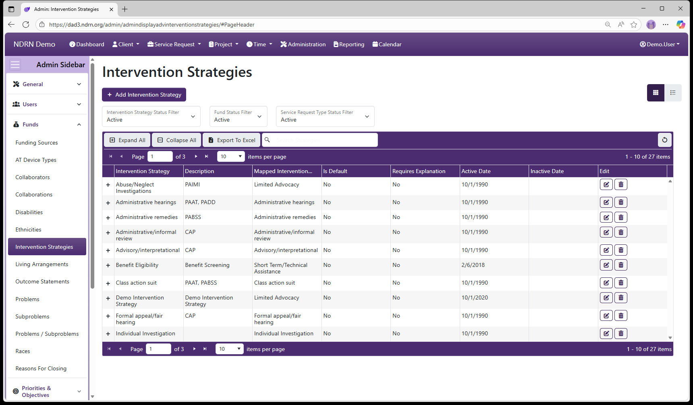Click Add Intervention Strategy button
This screenshot has height=405, width=693.
click(x=144, y=95)
